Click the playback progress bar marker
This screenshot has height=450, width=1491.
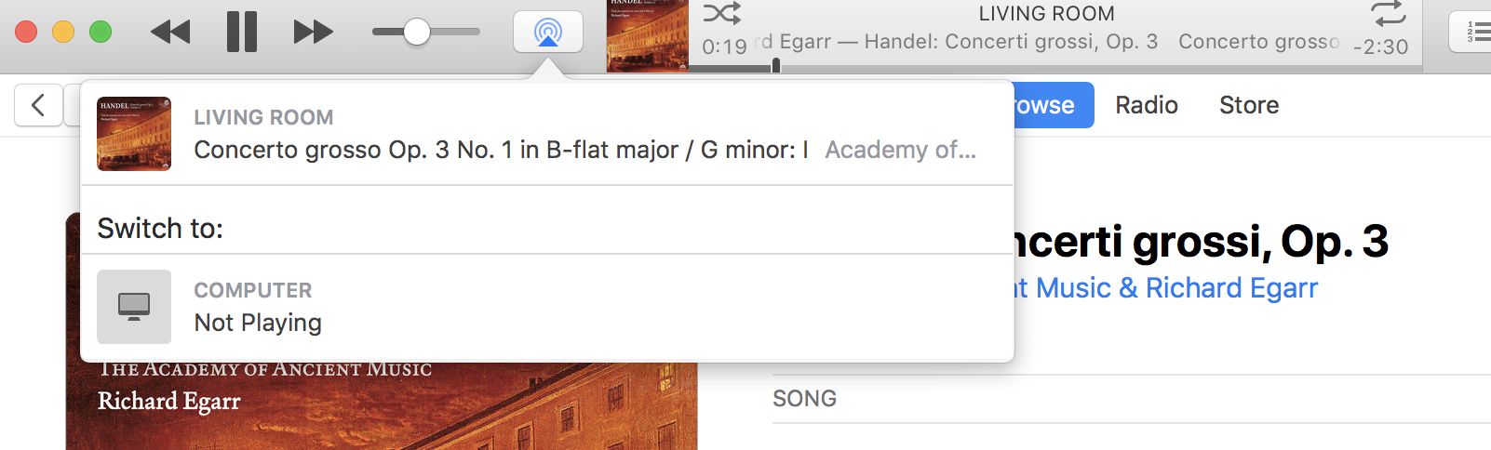[x=776, y=65]
